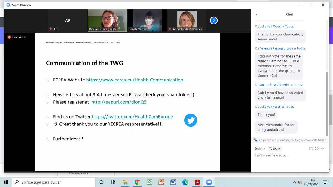Viewport: 333px width, 187px height.
Task: Open the notification center icon
Action: (x=325, y=182)
